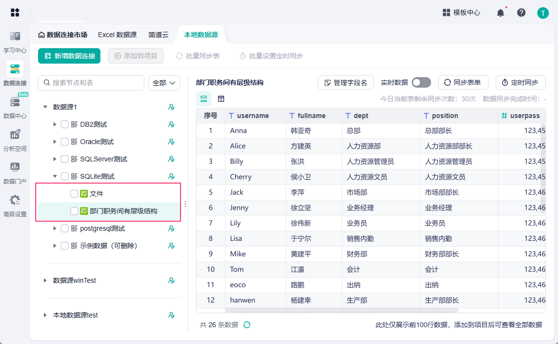Collapse the SQLite测试 node
The width and height of the screenshot is (558, 344).
click(55, 176)
